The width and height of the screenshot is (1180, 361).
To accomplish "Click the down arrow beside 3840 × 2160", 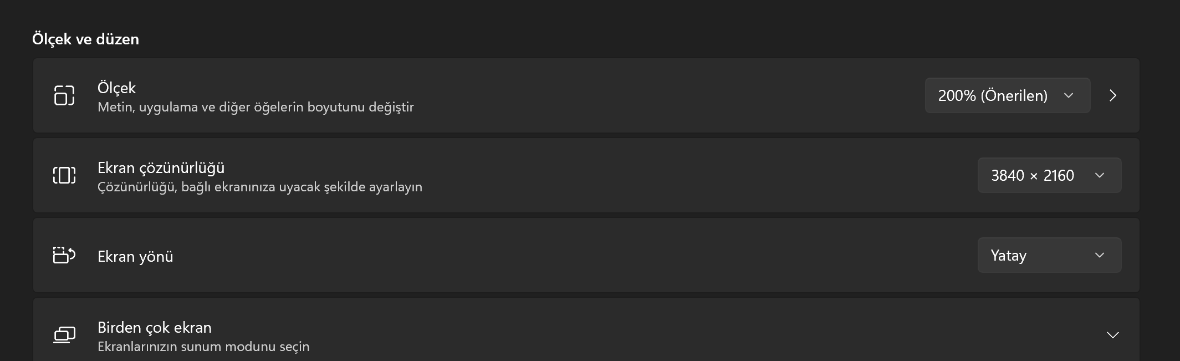I will pyautogui.click(x=1100, y=175).
